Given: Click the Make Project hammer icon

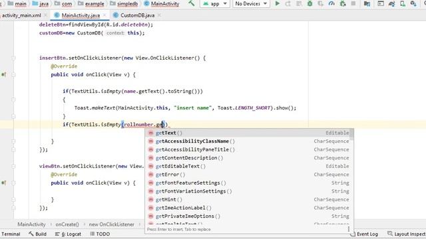Looking at the screenshot, I should 191,3.
